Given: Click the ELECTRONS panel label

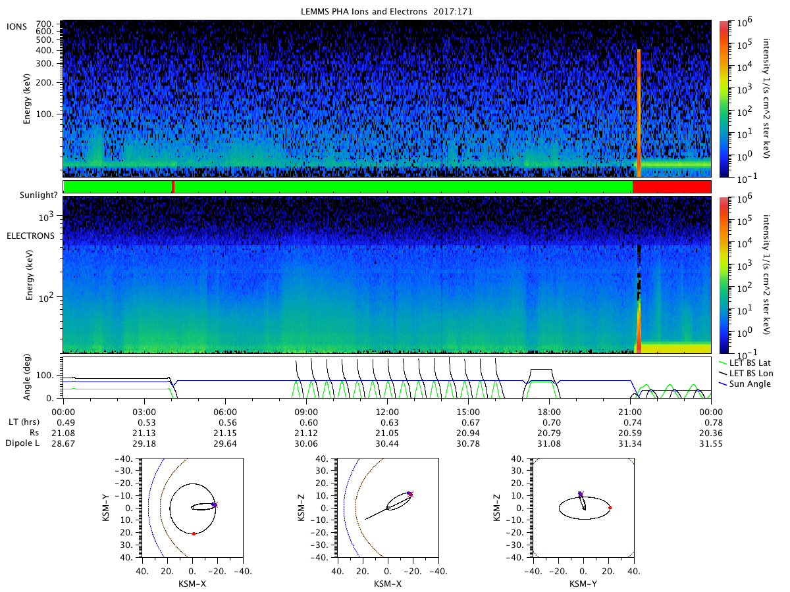Looking at the screenshot, I should tap(30, 235).
